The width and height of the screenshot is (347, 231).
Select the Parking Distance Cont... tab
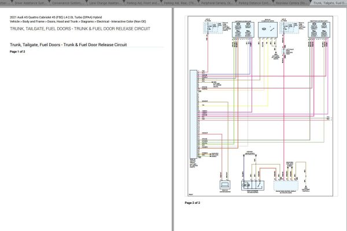coord(254,3)
